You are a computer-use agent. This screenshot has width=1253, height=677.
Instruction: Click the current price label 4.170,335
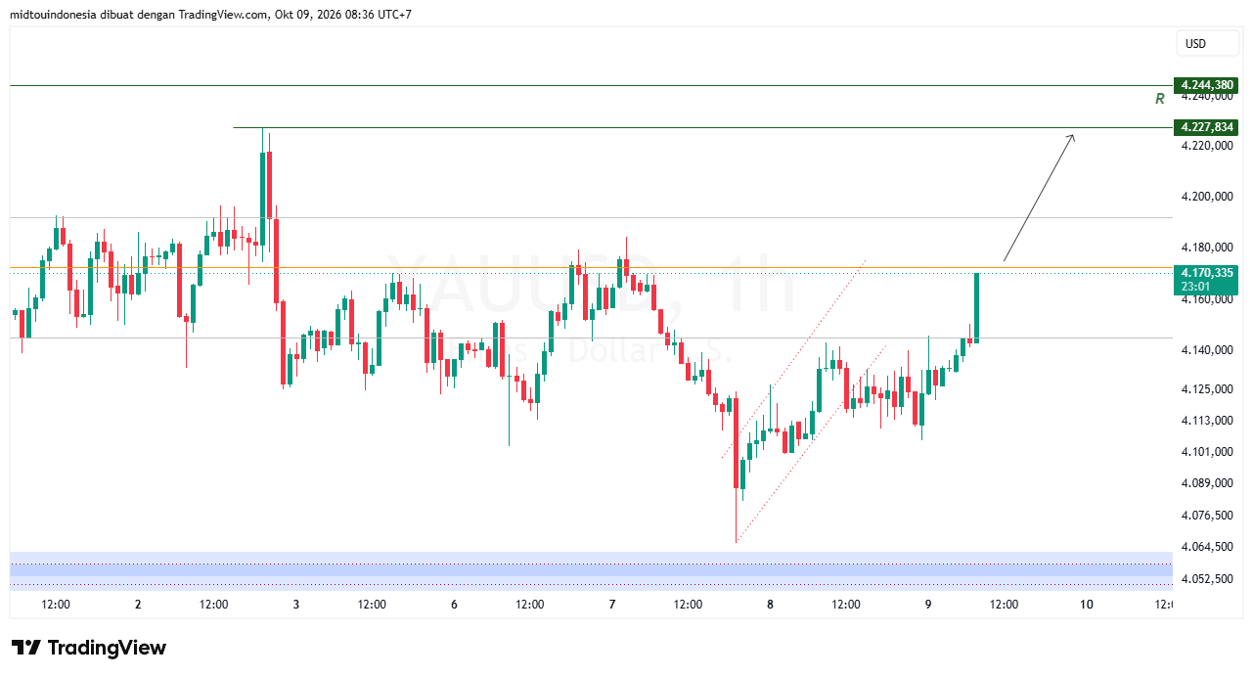pos(1206,273)
